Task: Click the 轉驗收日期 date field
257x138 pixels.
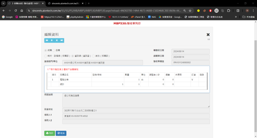Action: pyautogui.click(x=190, y=51)
